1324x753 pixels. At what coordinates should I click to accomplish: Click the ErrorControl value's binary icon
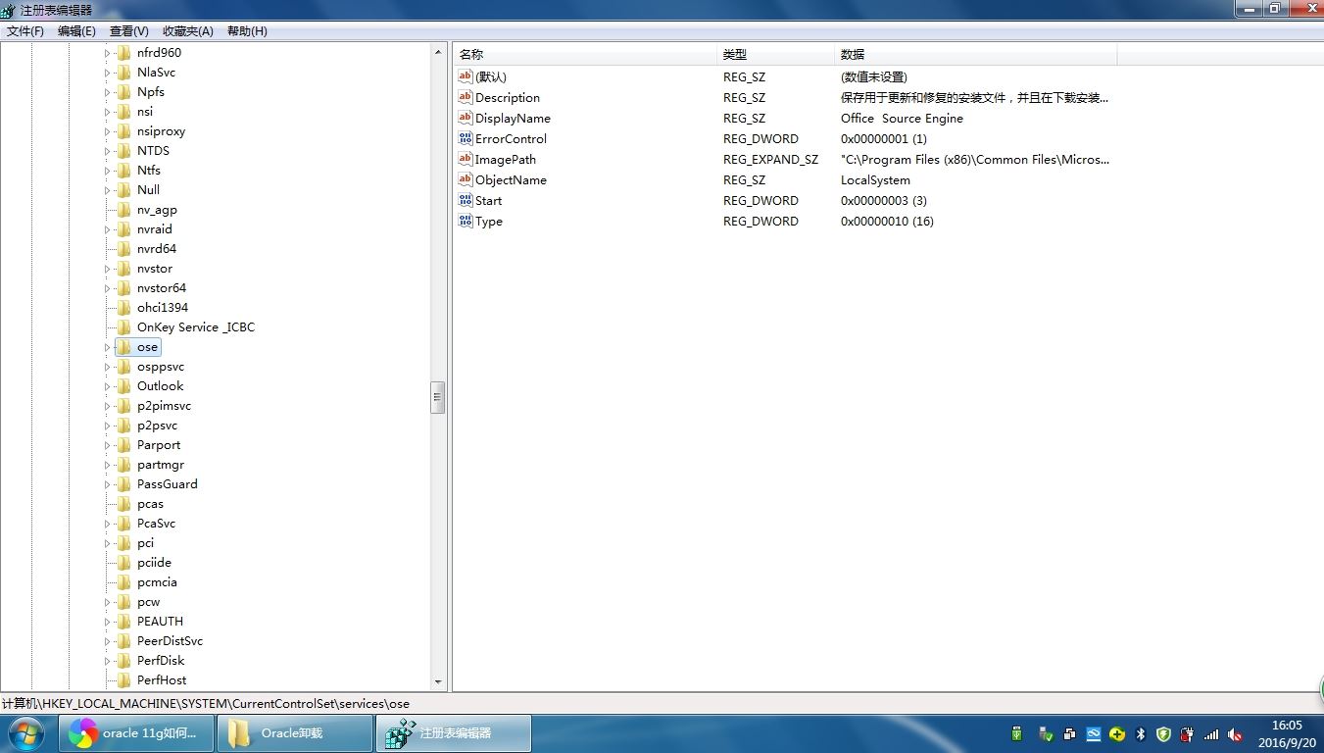466,138
